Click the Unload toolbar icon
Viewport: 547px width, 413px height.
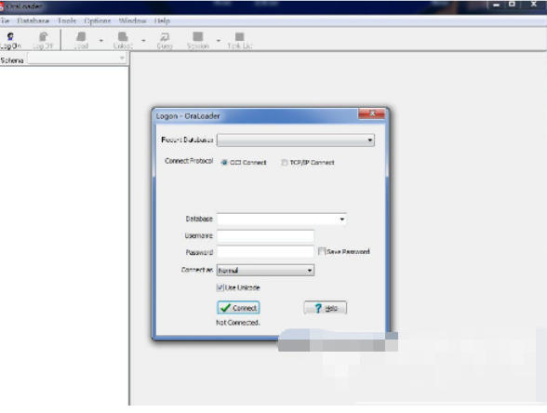[123, 36]
